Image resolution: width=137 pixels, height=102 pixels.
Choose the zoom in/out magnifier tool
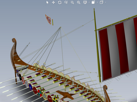tap(66, 3)
